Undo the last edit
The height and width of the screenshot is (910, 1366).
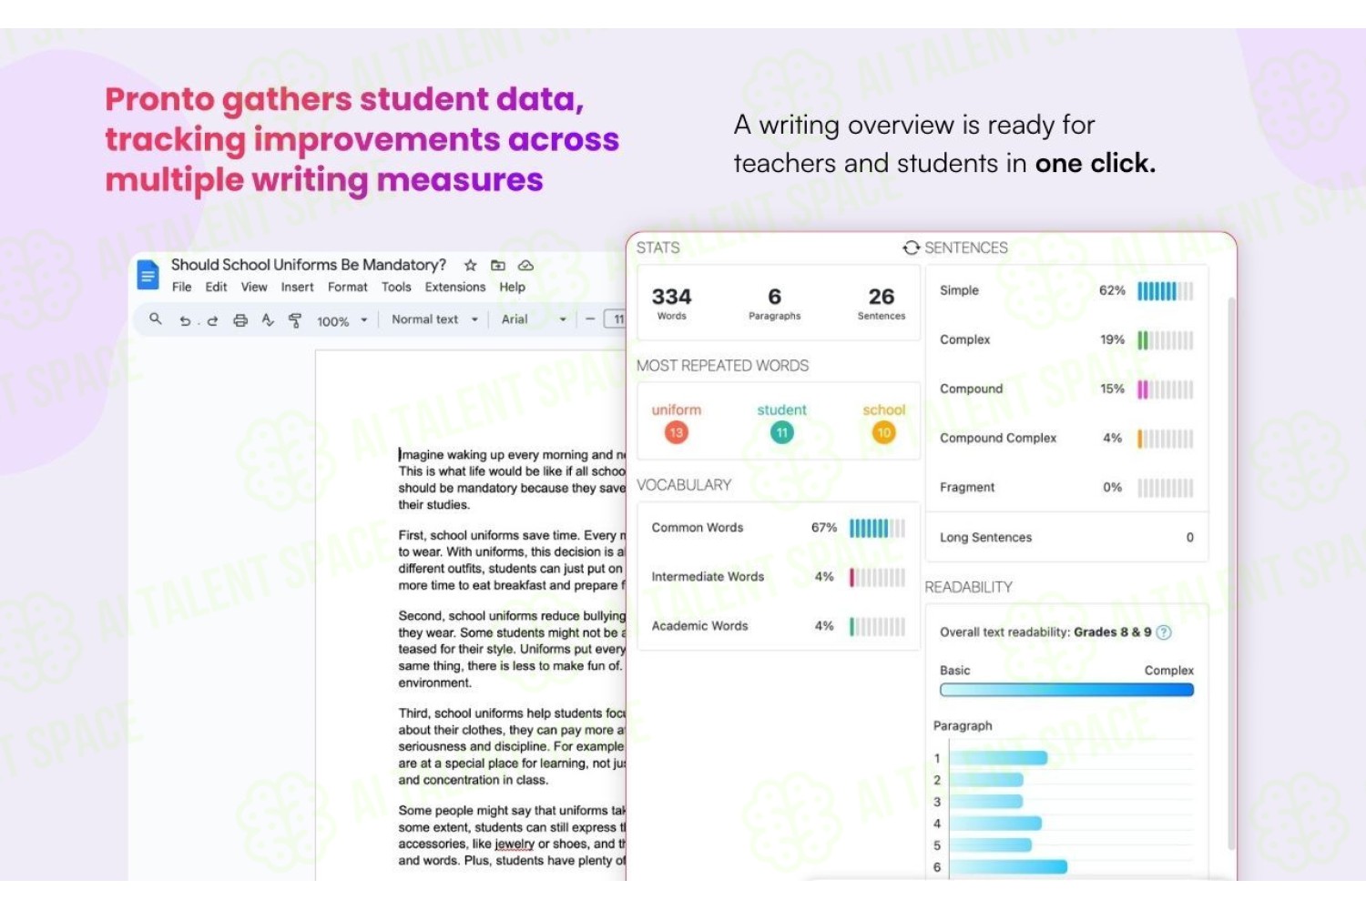pos(185,320)
